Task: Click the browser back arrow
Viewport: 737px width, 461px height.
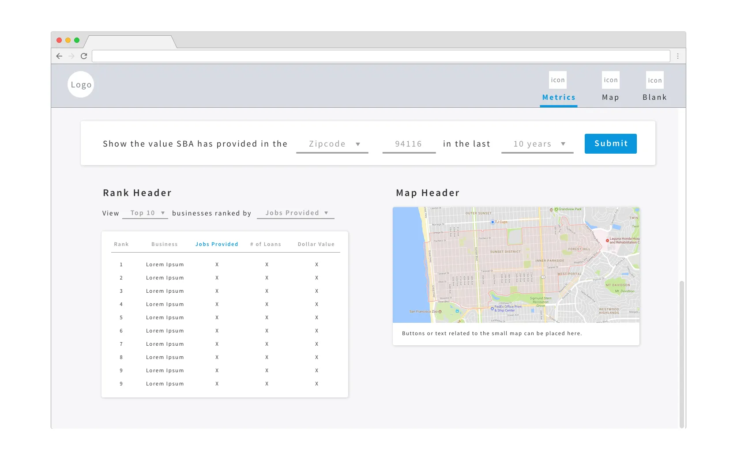Action: pos(59,56)
